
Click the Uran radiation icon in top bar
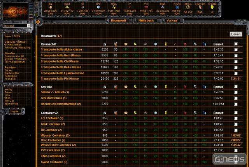(114, 7)
